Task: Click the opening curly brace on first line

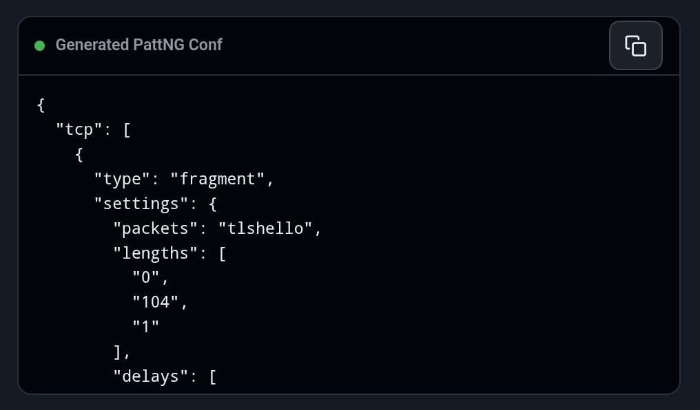Action: (x=41, y=106)
